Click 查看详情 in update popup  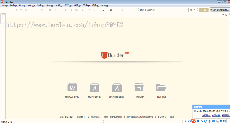coord(216,116)
